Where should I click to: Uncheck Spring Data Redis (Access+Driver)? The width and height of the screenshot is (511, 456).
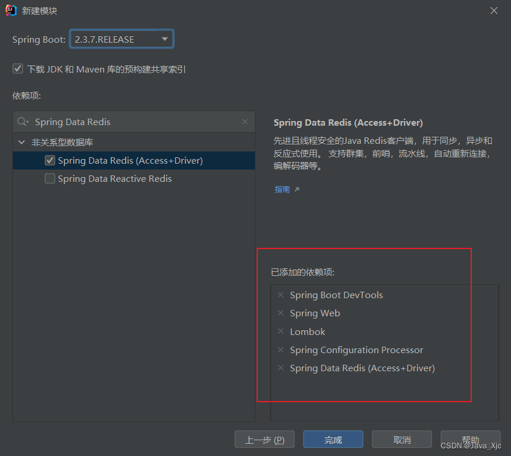coord(50,160)
